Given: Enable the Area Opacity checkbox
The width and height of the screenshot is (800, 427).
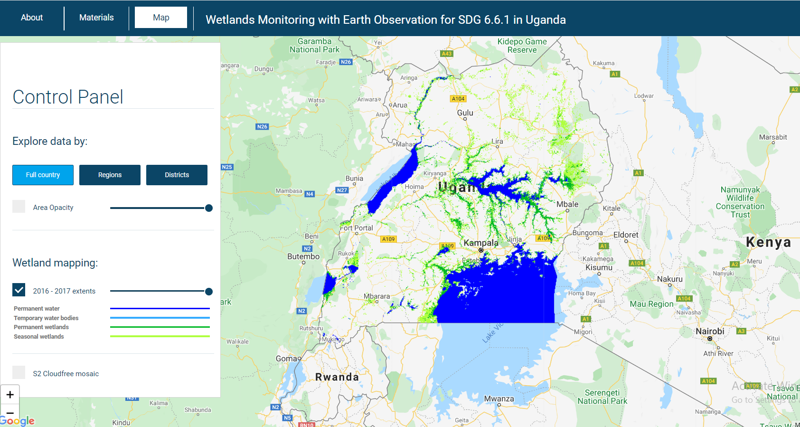Looking at the screenshot, I should (x=19, y=206).
